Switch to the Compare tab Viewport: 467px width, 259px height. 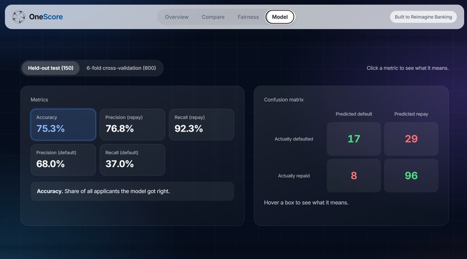213,17
